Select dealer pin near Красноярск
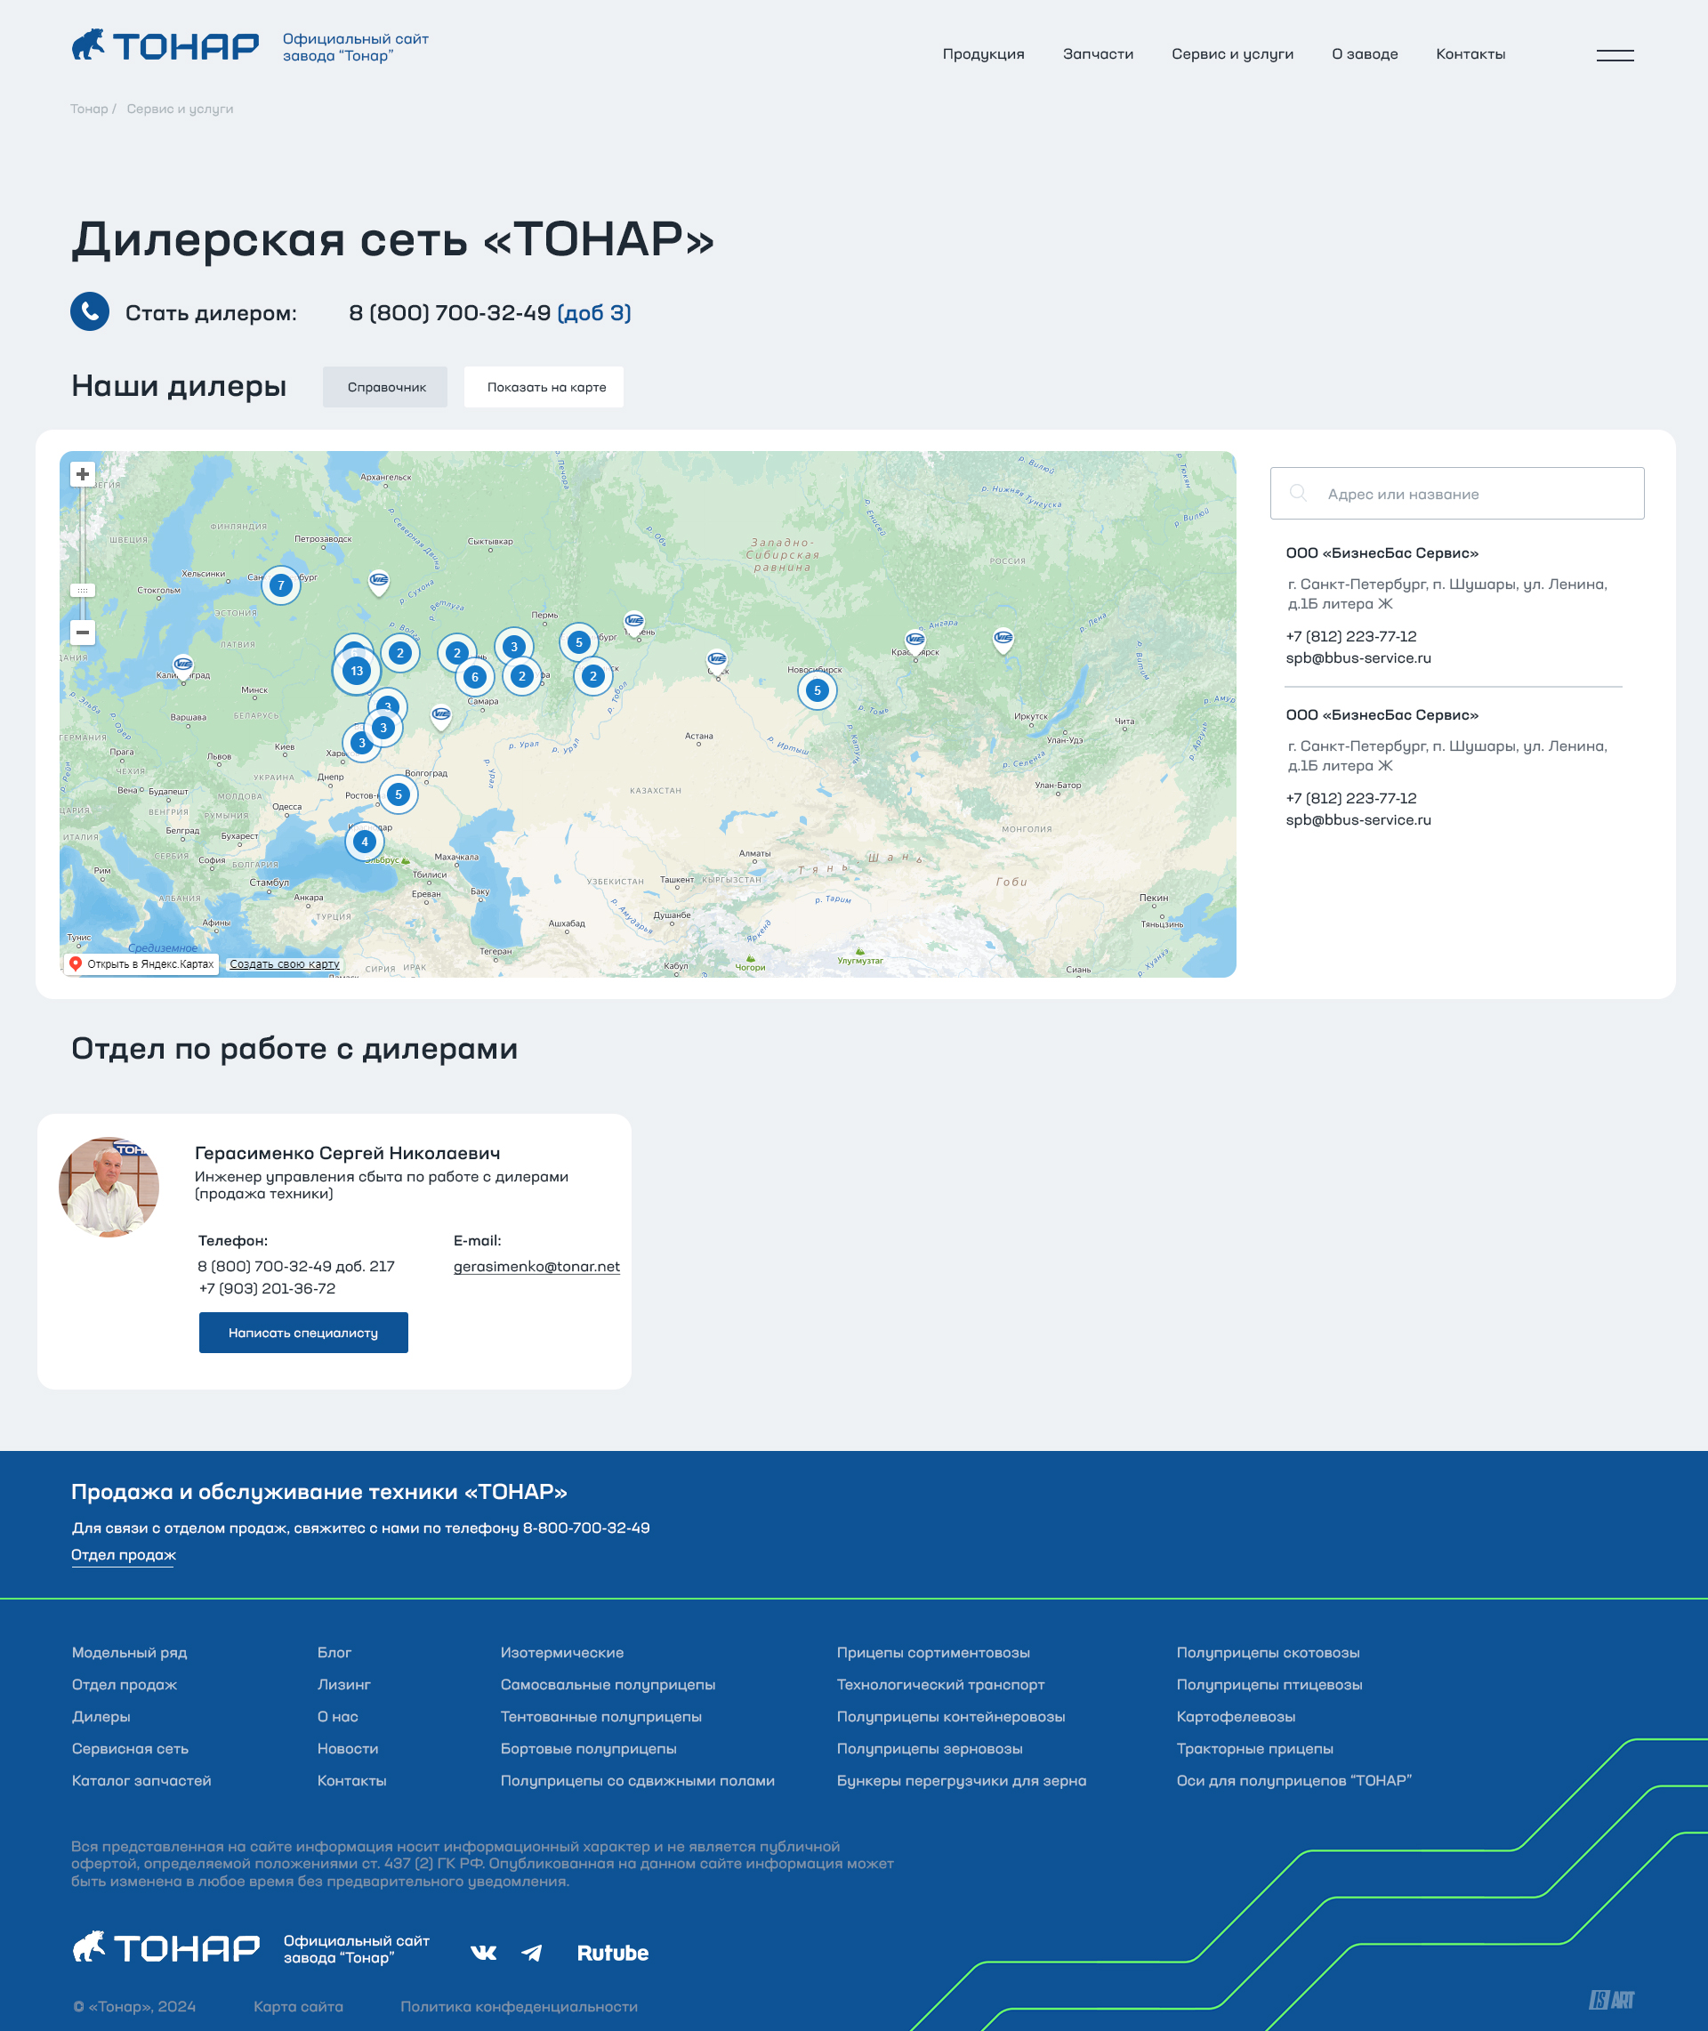Screen dimensions: 1708x2031 915,641
